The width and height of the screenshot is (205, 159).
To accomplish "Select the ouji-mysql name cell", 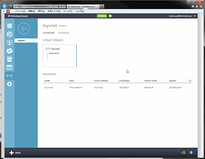I will pyautogui.click(x=49, y=87).
